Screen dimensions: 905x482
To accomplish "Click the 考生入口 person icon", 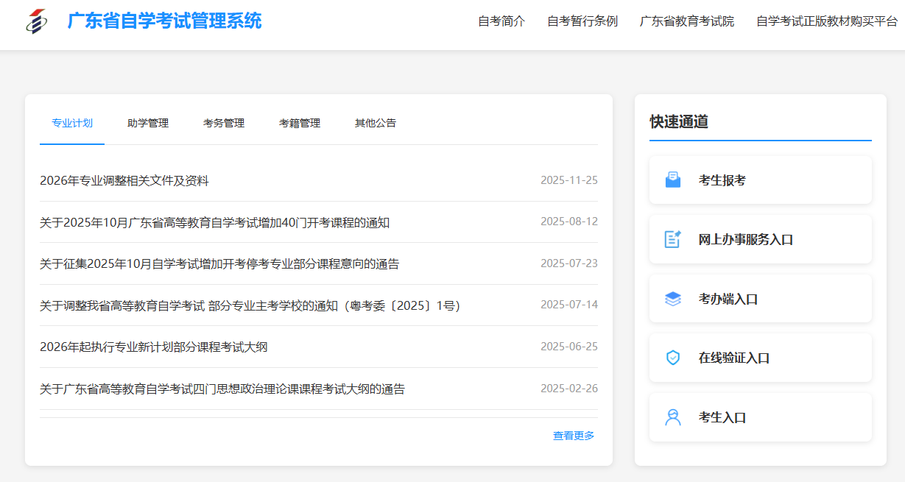I will coord(672,417).
